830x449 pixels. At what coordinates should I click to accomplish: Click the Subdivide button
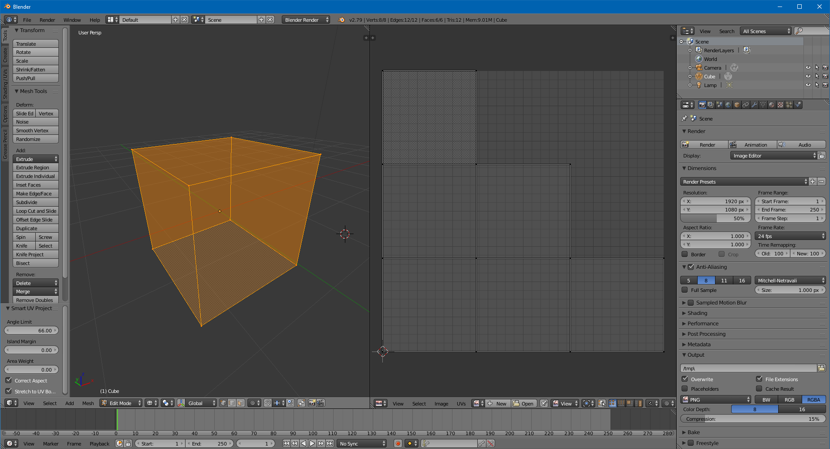coord(36,202)
